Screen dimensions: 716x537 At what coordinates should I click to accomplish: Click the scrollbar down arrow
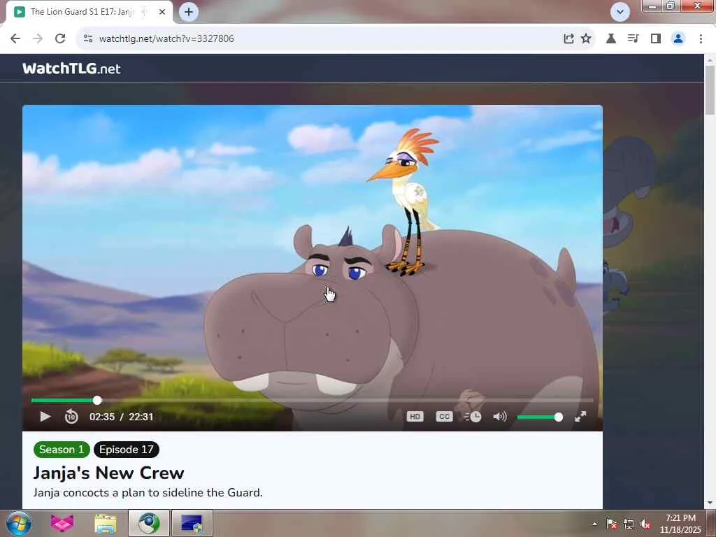(x=710, y=503)
